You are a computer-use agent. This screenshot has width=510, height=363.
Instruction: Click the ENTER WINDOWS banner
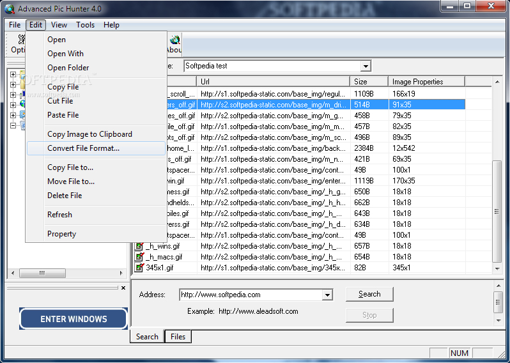pos(73,319)
